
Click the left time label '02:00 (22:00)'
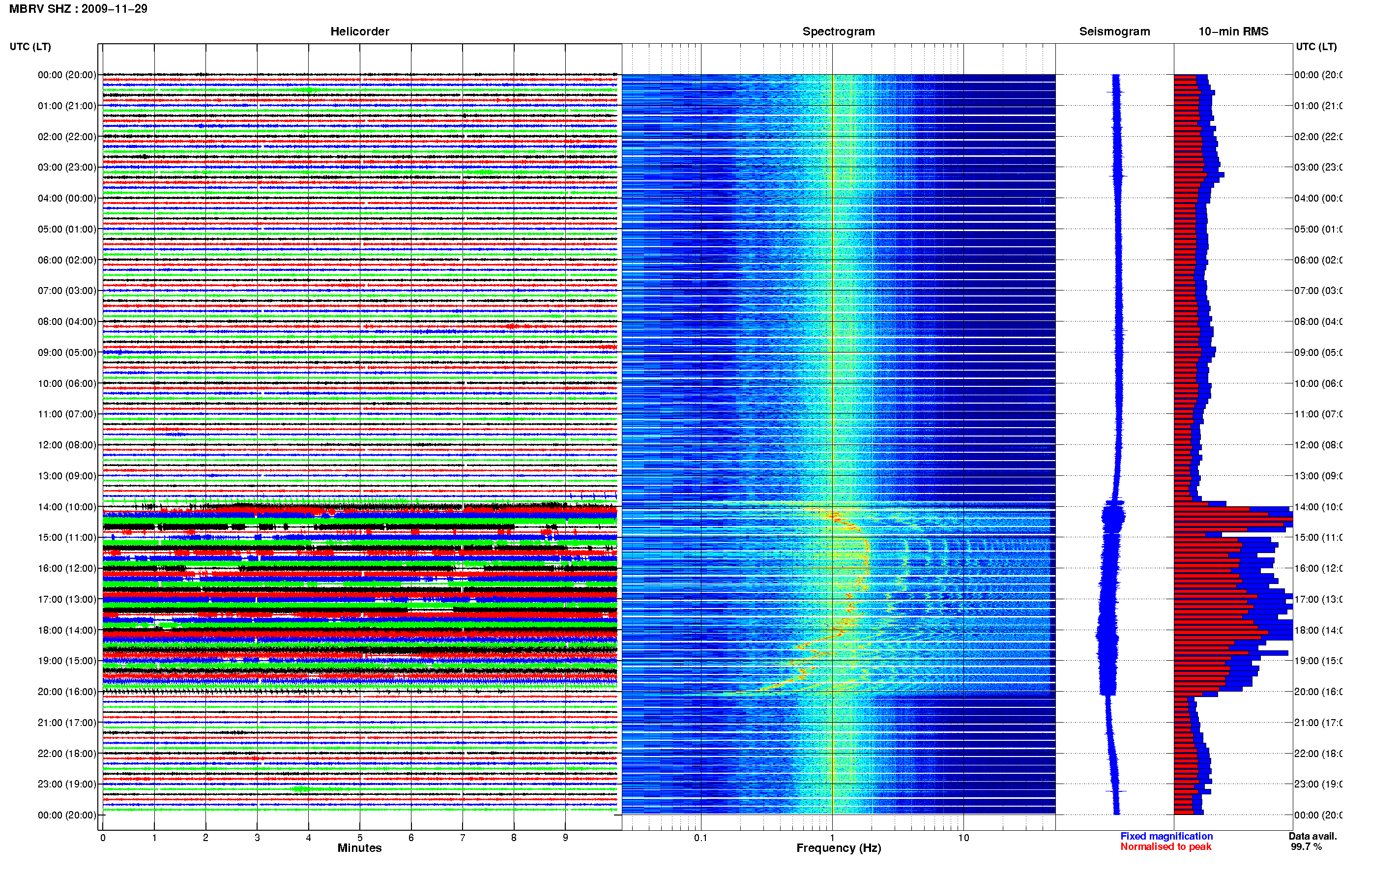point(67,137)
